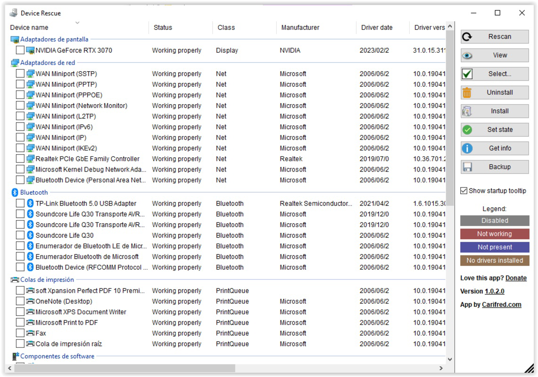Tick the TP-Link Bluetooth 5.0 USB Adapter checkbox
The image size is (538, 377).
20,204
